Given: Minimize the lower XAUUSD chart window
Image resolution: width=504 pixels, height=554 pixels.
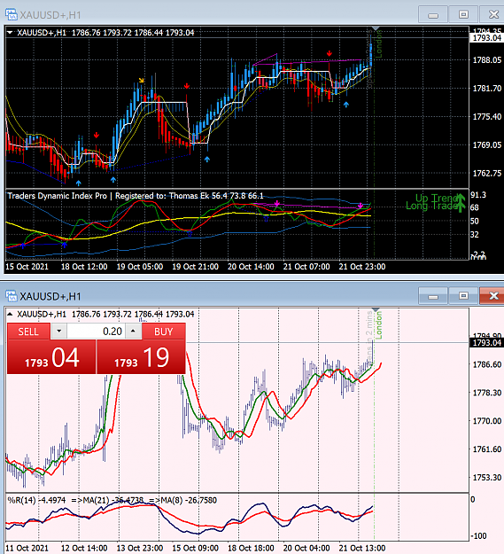Looking at the screenshot, I should click(x=433, y=296).
